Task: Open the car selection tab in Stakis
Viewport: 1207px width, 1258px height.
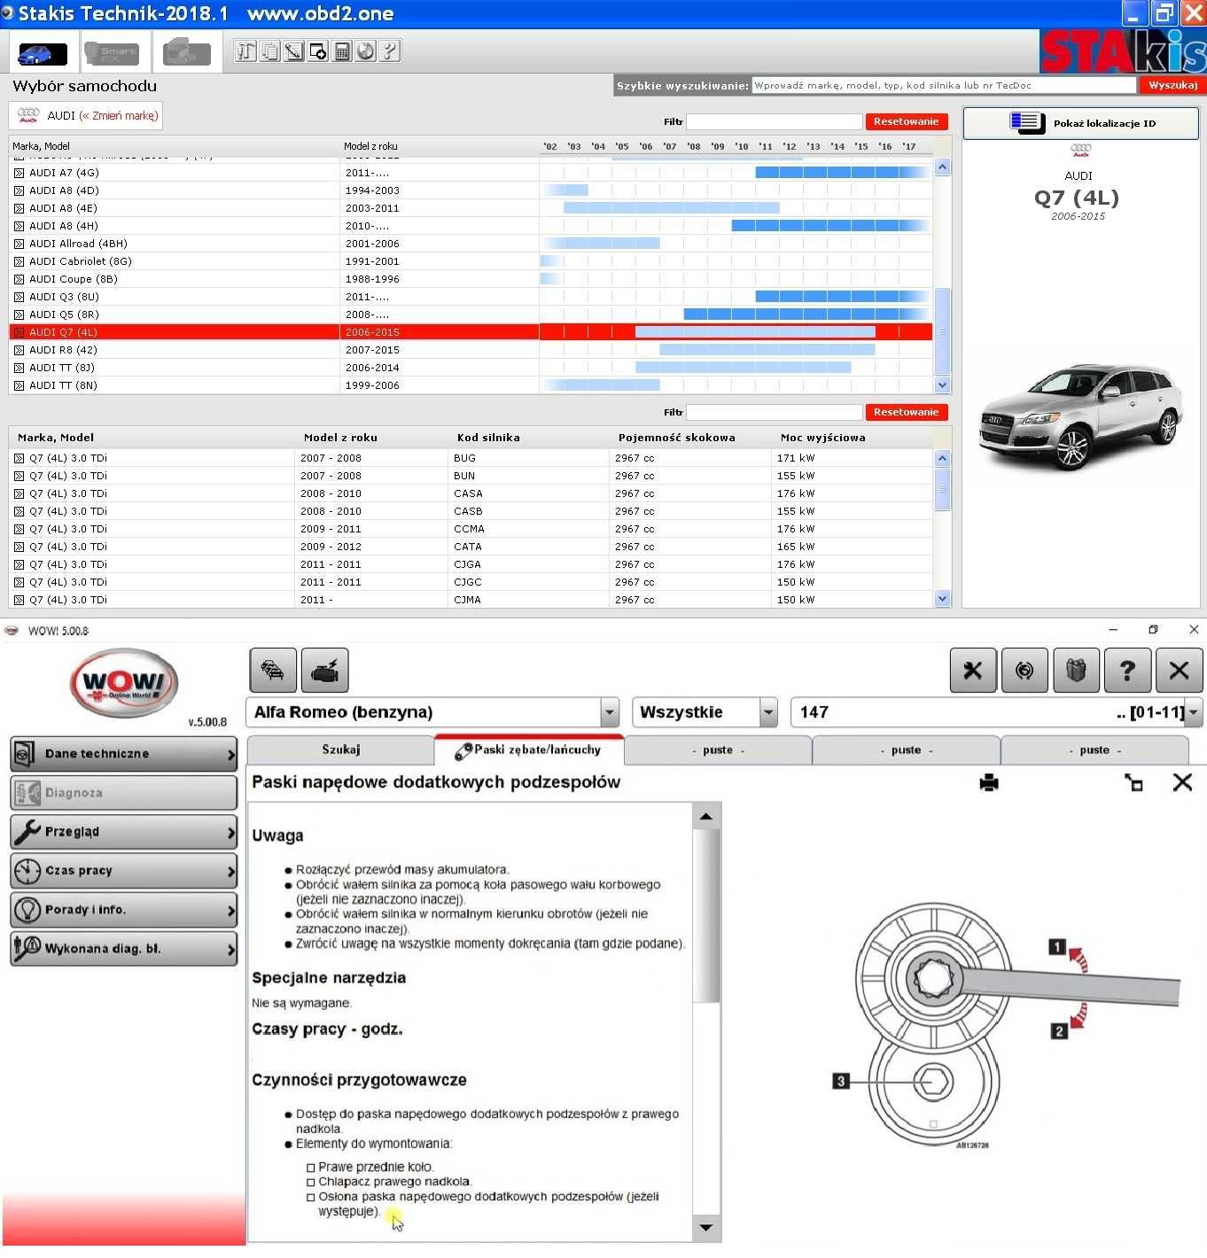Action: click(x=42, y=53)
